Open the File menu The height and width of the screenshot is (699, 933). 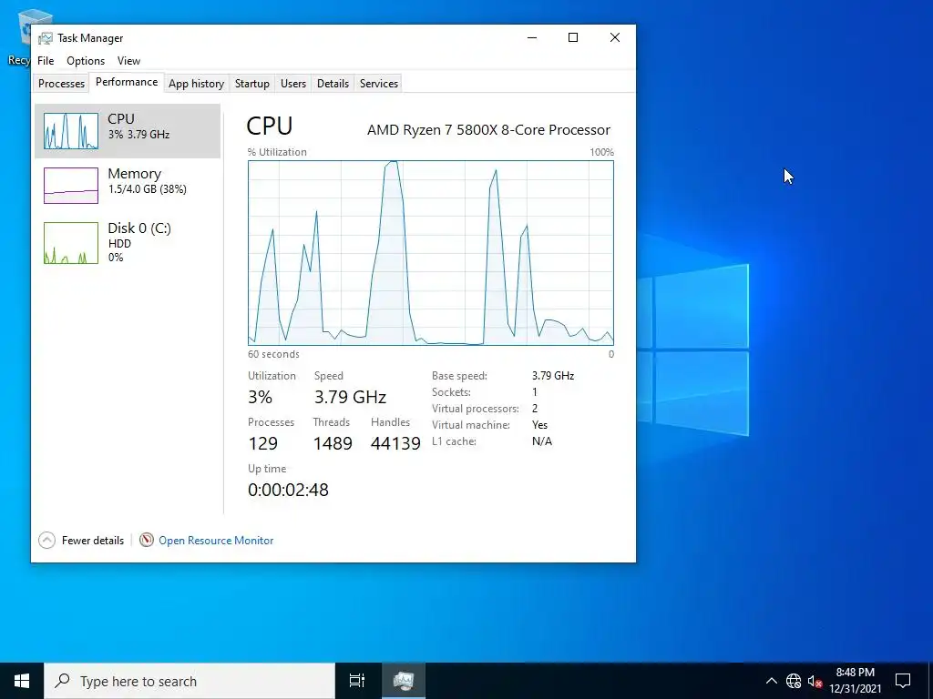46,61
